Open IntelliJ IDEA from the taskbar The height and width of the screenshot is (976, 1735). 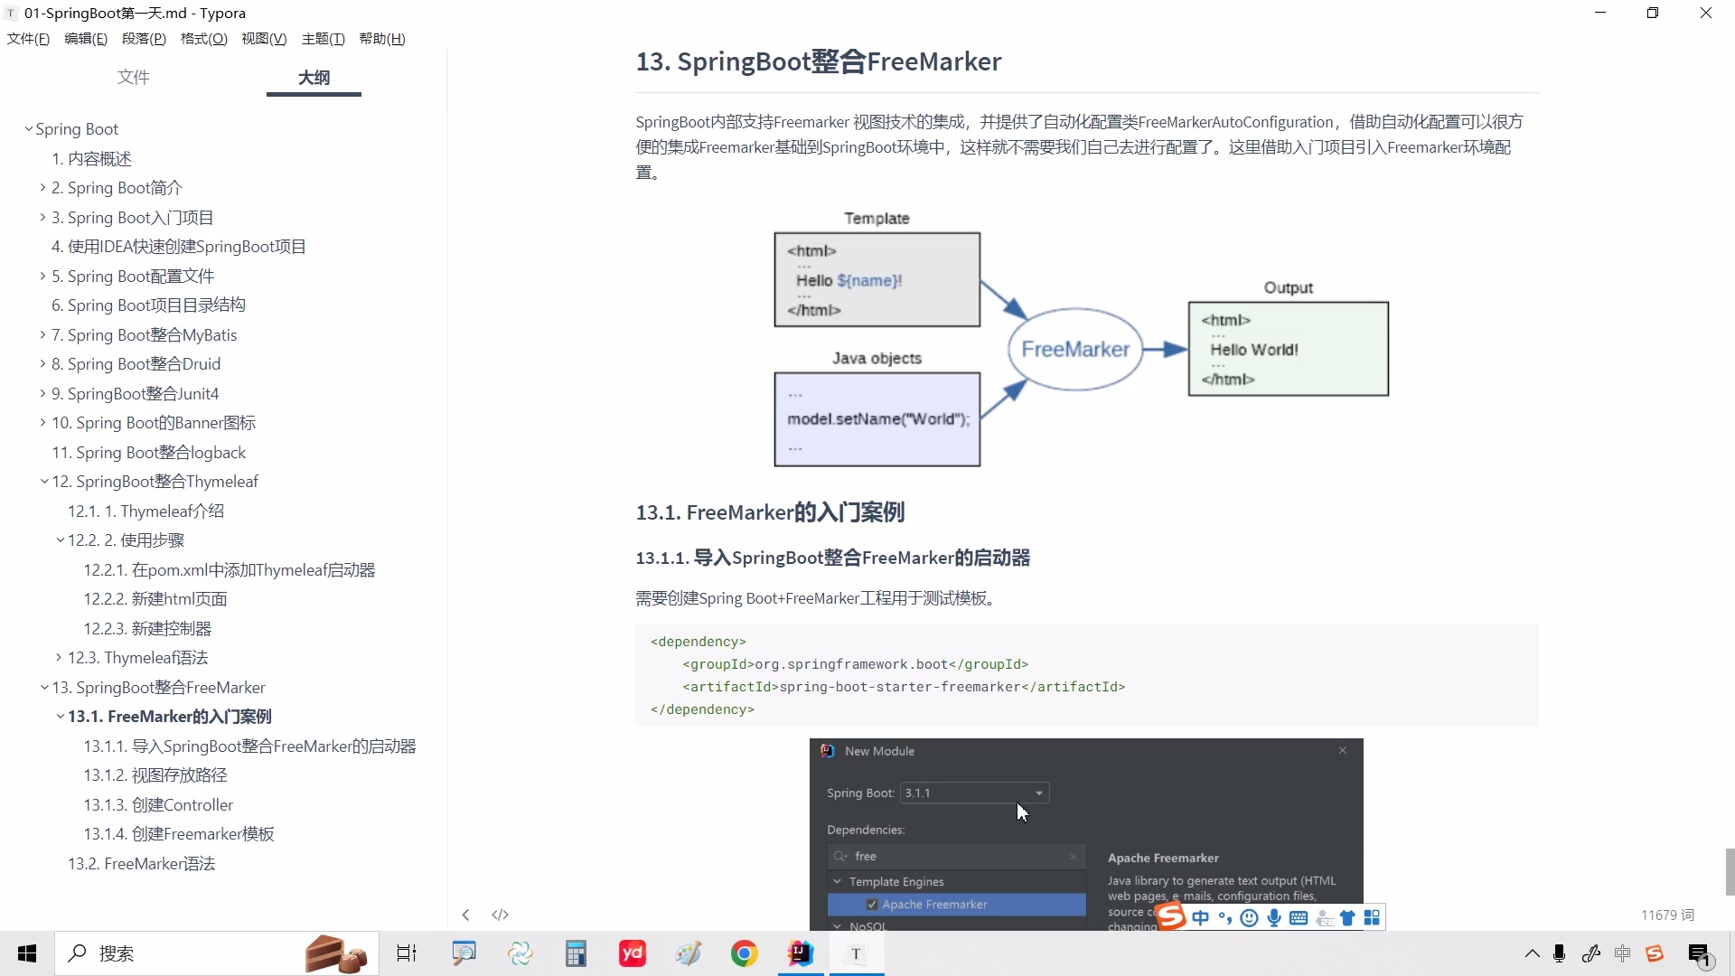pos(801,953)
